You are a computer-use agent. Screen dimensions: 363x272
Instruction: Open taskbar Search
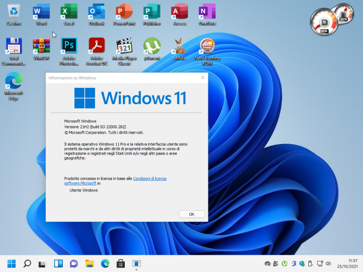point(27,263)
